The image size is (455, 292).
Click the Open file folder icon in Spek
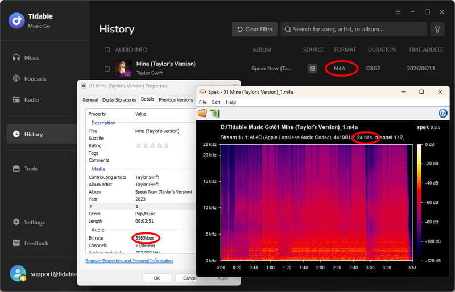(202, 113)
